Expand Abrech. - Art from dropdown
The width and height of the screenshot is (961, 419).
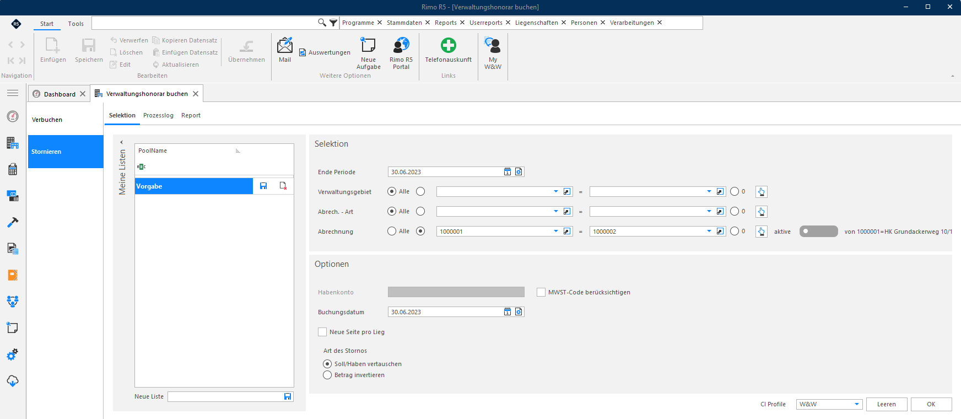[555, 211]
